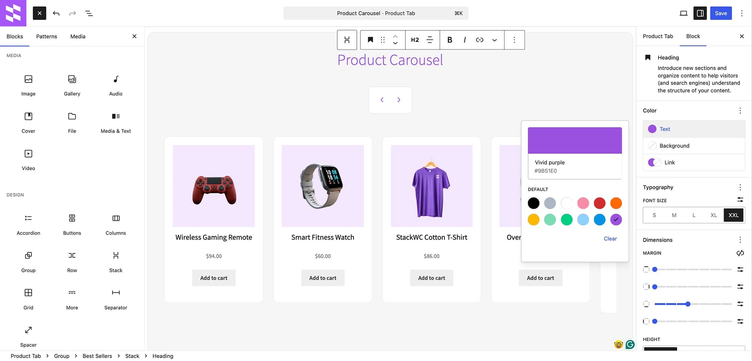Open the H2 heading level dropdown
Screen dimensions: 752x361
tap(415, 40)
